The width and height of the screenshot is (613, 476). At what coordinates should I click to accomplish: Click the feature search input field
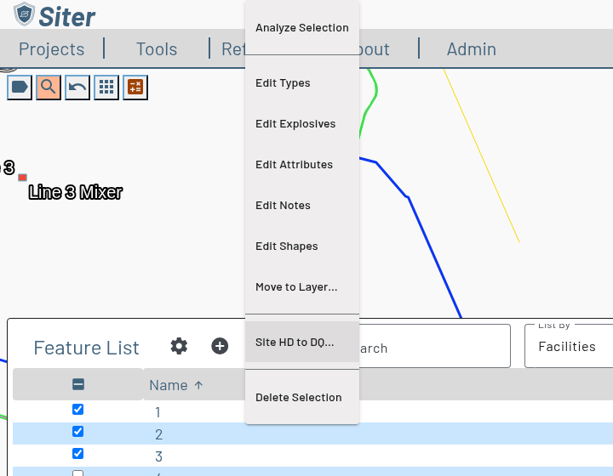[434, 346]
